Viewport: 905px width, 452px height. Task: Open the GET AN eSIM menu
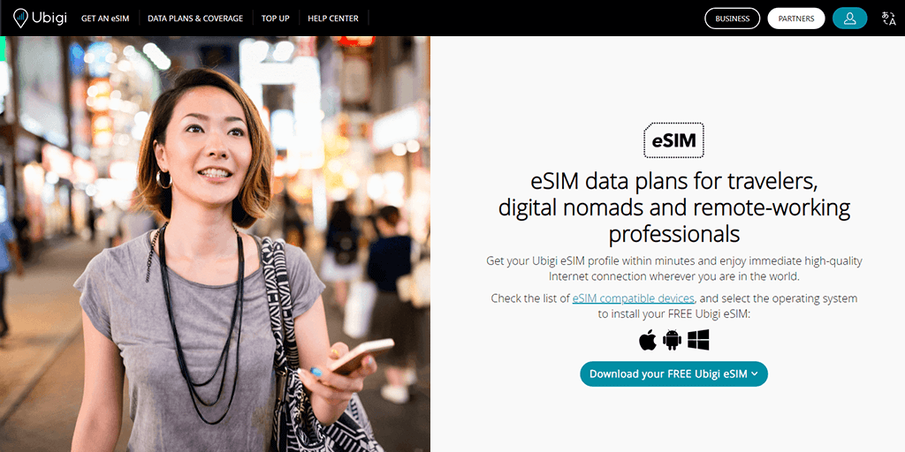click(105, 19)
